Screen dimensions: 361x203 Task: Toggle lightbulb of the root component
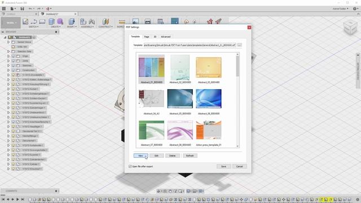(10, 37)
